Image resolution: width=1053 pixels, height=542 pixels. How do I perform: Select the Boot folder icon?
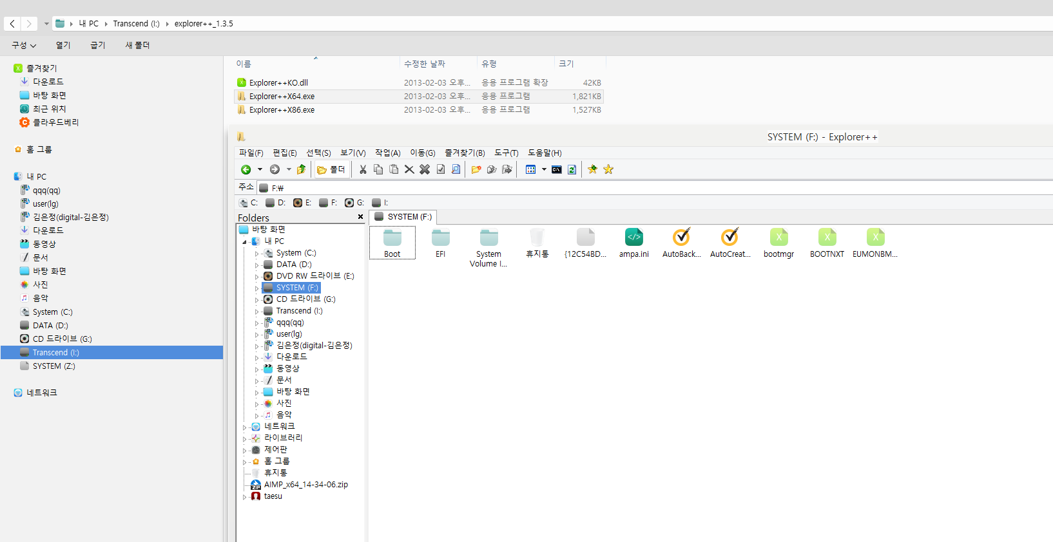(x=392, y=243)
